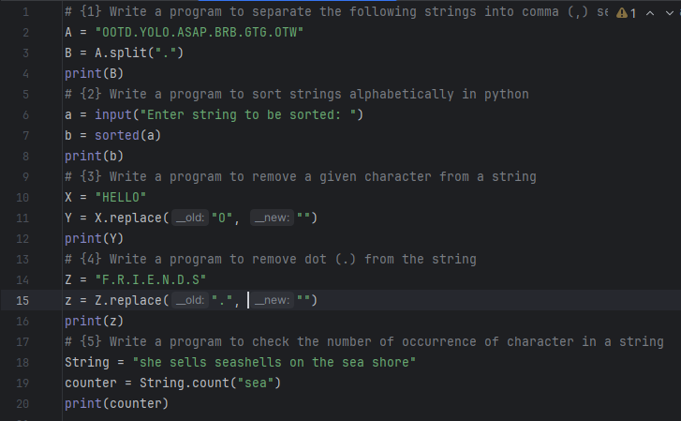Click the input function on line 6
This screenshot has width=681, height=421.
click(x=113, y=114)
